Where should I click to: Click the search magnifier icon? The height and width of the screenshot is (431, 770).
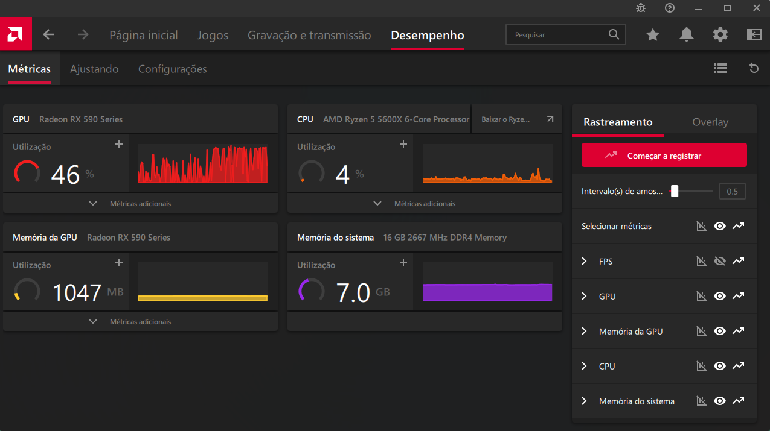(x=614, y=34)
